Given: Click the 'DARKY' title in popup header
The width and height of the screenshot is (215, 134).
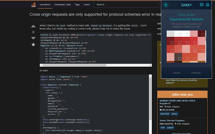Looking at the screenshot, I should (x=186, y=5).
